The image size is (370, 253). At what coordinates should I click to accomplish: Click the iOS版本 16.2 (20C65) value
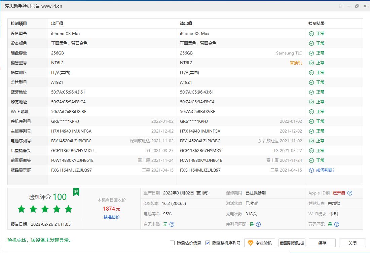(x=174, y=204)
